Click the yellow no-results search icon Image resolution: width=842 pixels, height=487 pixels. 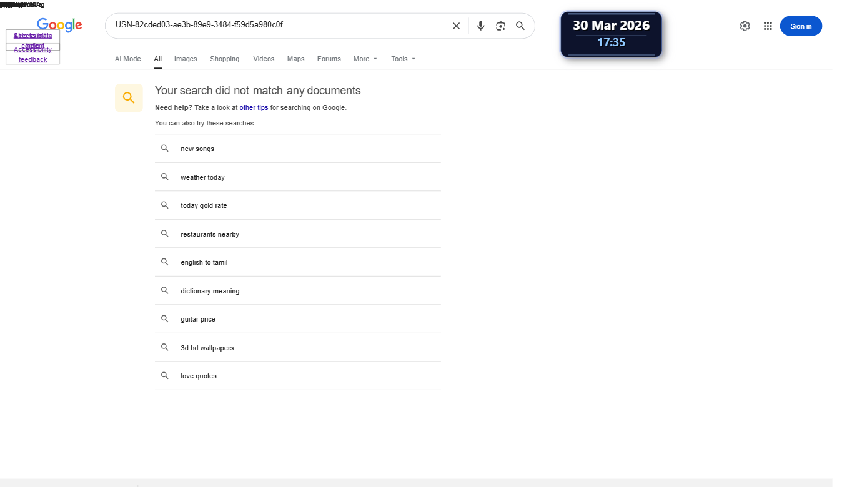point(129,98)
